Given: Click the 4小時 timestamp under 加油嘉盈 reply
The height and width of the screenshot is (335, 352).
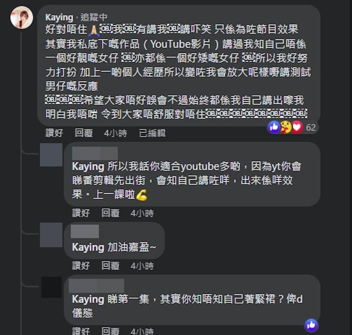Looking at the screenshot, I should click(142, 266).
